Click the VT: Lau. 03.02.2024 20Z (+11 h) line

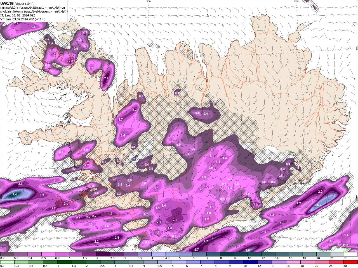pyautogui.click(x=23, y=19)
